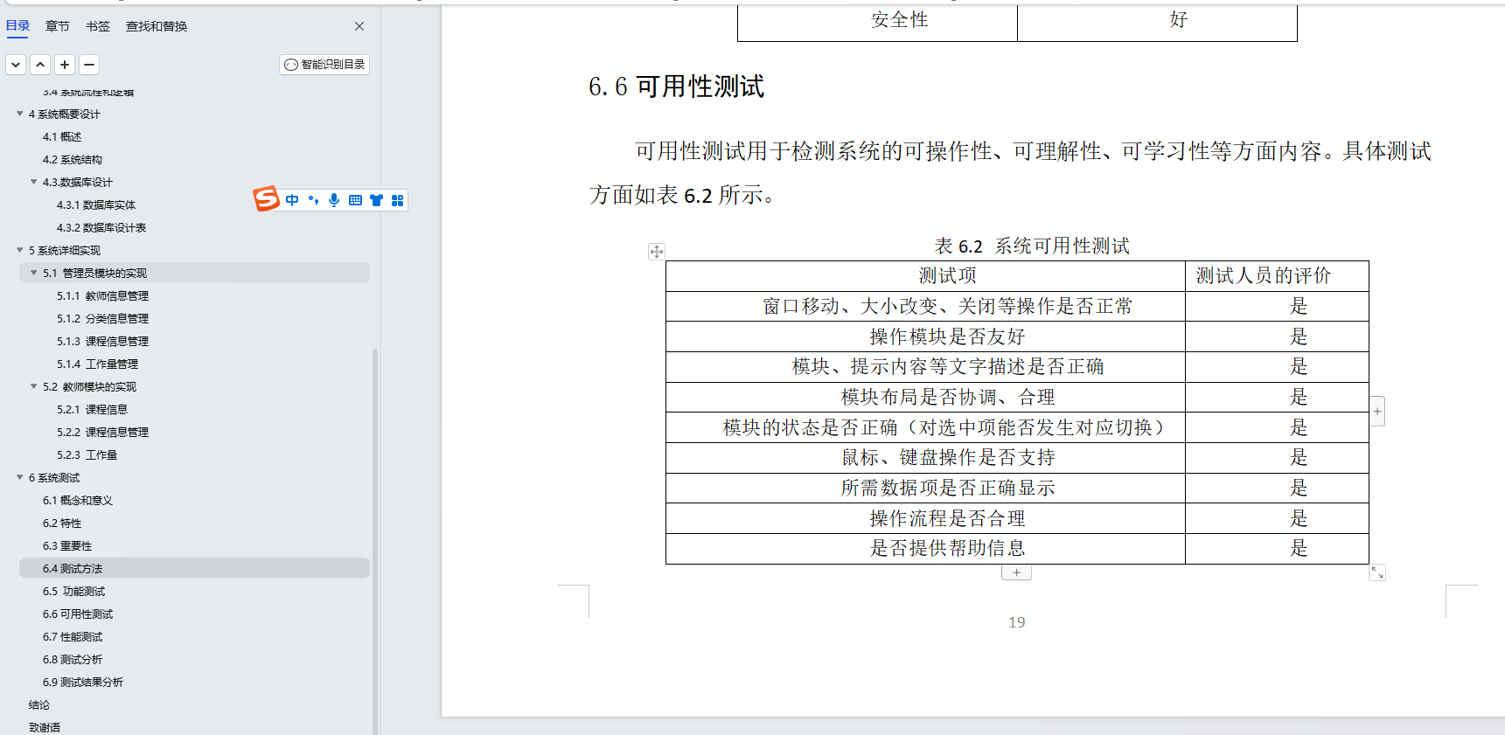Toggle Chinese/English mode on Sogou bar
This screenshot has width=1505, height=735.
click(x=292, y=200)
